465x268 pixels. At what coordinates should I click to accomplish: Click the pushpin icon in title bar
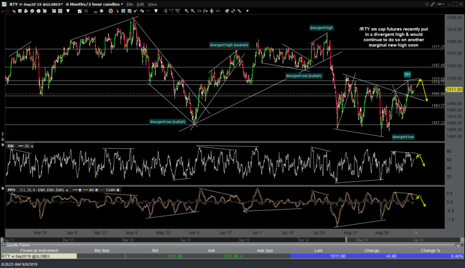pos(439,4)
